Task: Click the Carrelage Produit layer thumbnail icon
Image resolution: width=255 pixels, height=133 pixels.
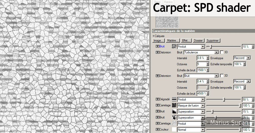Action: coord(174,124)
